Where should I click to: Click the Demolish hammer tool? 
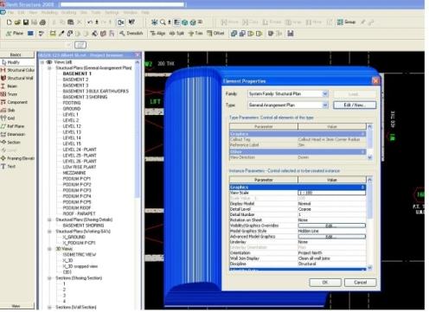pos(131,34)
